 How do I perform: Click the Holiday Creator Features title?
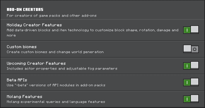click(34, 25)
